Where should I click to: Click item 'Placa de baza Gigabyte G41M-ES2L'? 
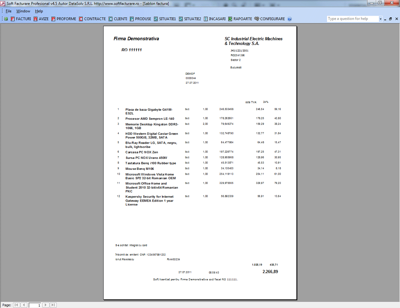tap(149, 112)
